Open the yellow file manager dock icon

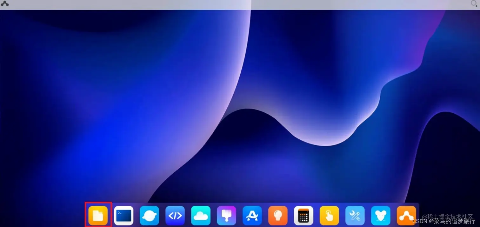click(98, 216)
